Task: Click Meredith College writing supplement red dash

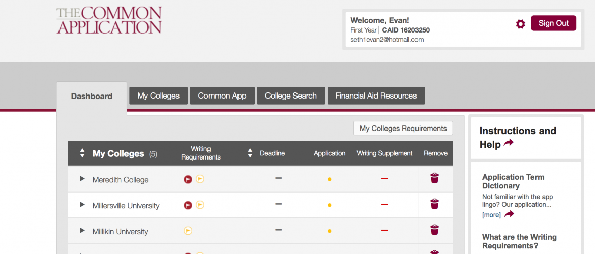Action: 384,178
